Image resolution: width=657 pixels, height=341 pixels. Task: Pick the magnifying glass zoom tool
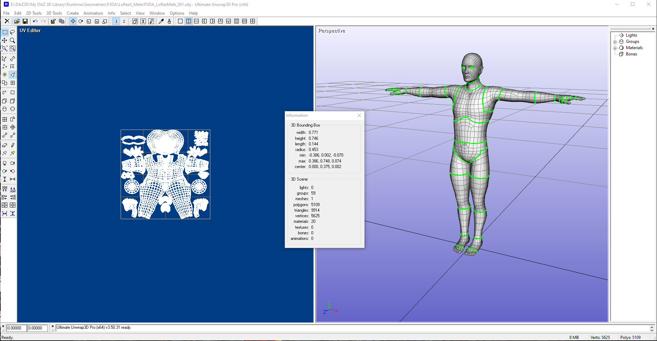click(13, 40)
